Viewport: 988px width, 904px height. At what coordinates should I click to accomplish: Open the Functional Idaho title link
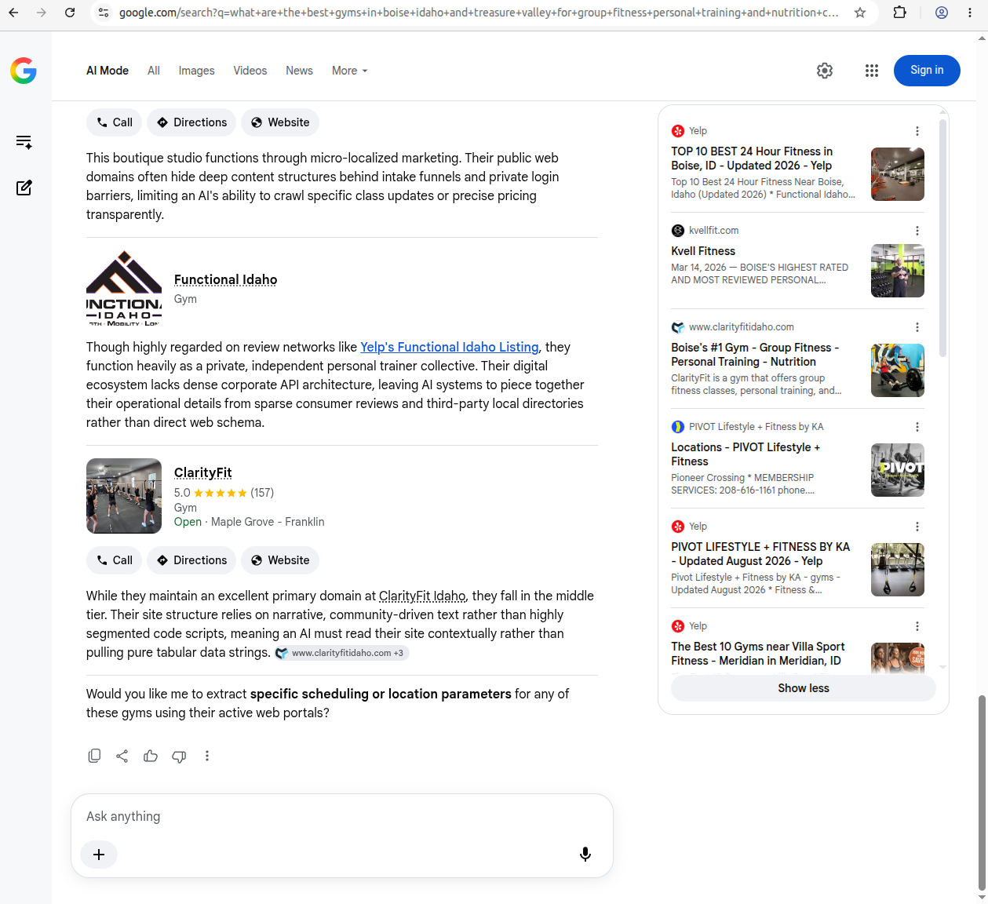click(x=226, y=279)
